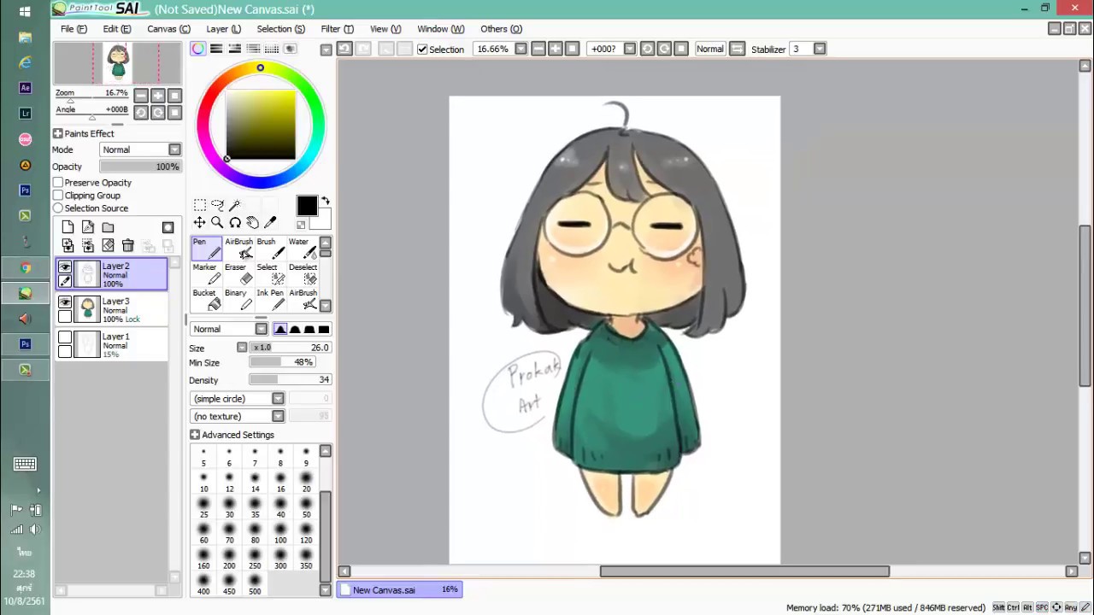Open the layer Mode dropdown
The height and width of the screenshot is (615, 1094).
pyautogui.click(x=140, y=149)
